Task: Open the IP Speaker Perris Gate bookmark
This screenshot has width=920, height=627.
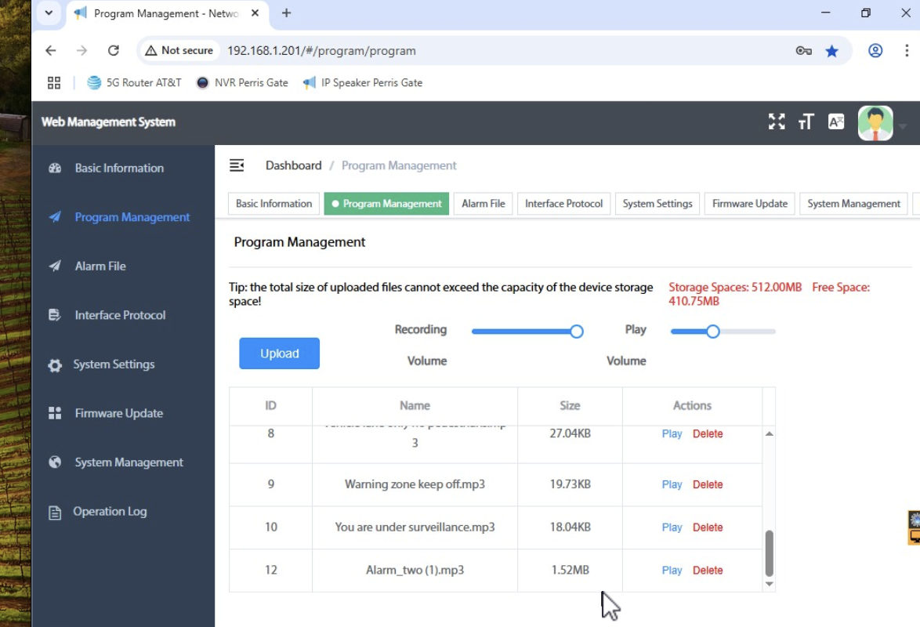Action: coord(362,83)
